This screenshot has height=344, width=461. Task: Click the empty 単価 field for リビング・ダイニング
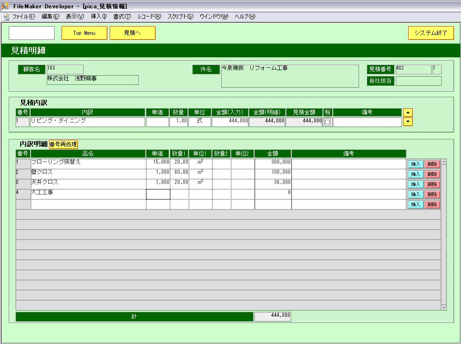click(157, 122)
